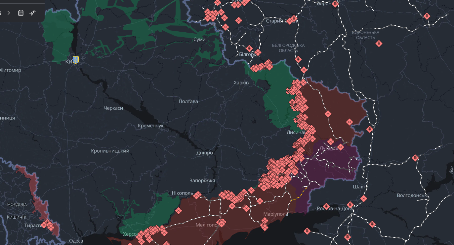454x245 pixels.
Task: Click marker inside Воронезька область
Action: pyautogui.click(x=379, y=44)
